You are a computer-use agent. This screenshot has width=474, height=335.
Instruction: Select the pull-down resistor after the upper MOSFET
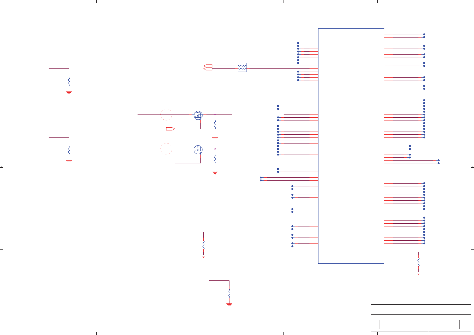215,124
